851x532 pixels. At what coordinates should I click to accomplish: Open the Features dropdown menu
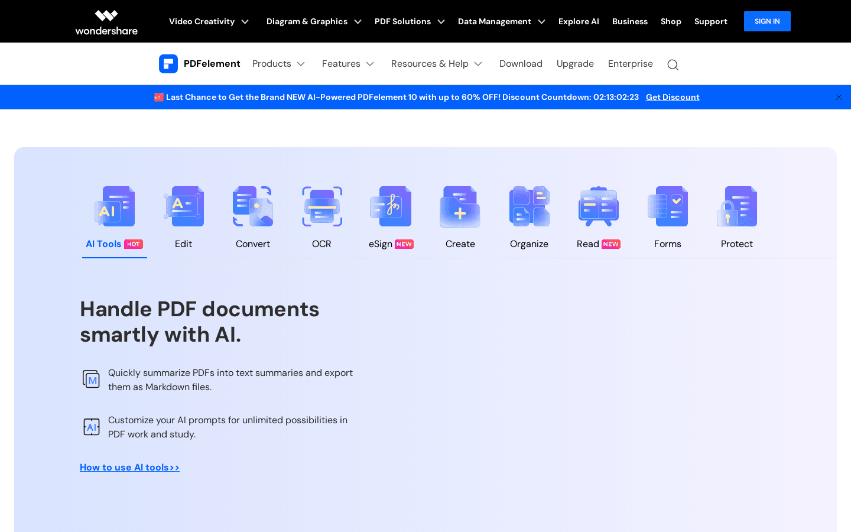point(348,64)
